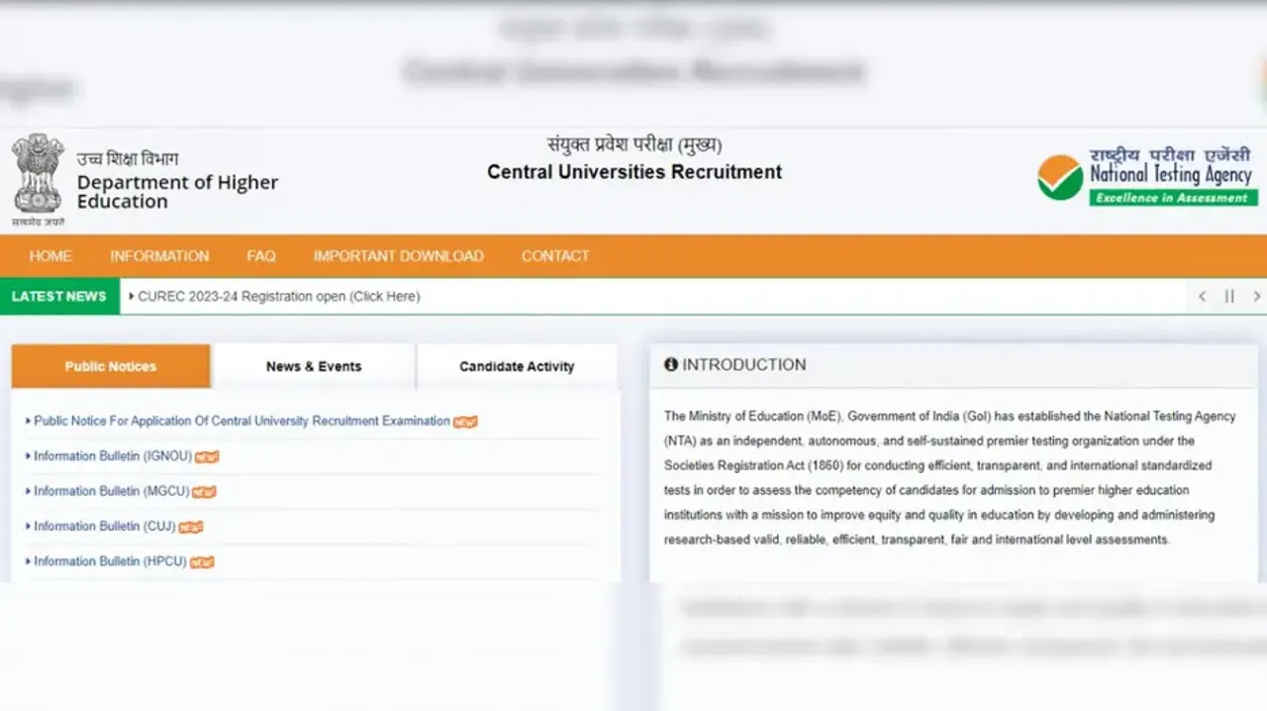Show next latest news item
1267x711 pixels.
1256,296
